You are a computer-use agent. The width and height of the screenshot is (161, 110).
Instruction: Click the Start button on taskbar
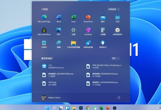point(47,108)
